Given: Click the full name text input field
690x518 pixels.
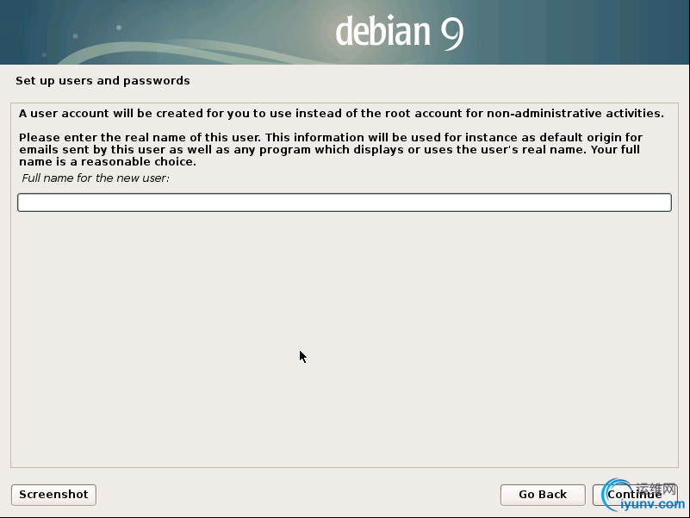Looking at the screenshot, I should [x=345, y=203].
